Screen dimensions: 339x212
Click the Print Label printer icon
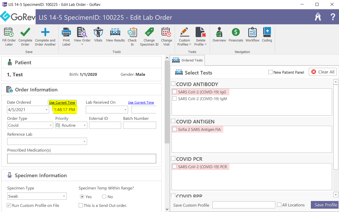click(x=66, y=32)
